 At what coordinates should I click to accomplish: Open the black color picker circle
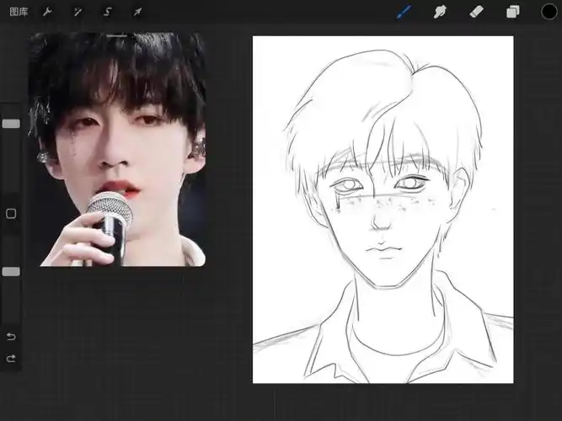coord(549,12)
